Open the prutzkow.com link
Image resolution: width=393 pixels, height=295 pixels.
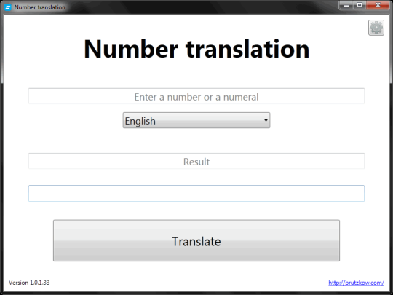[x=356, y=283]
